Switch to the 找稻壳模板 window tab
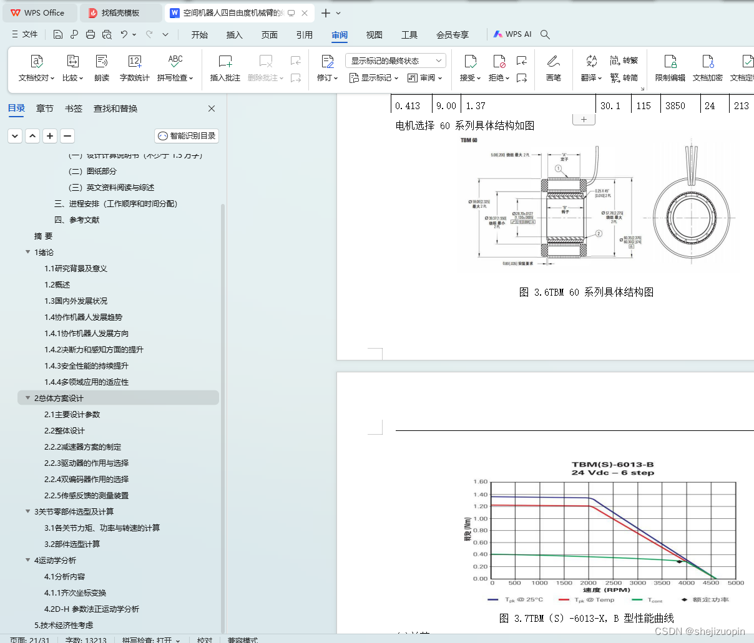This screenshot has width=754, height=643. tap(120, 12)
